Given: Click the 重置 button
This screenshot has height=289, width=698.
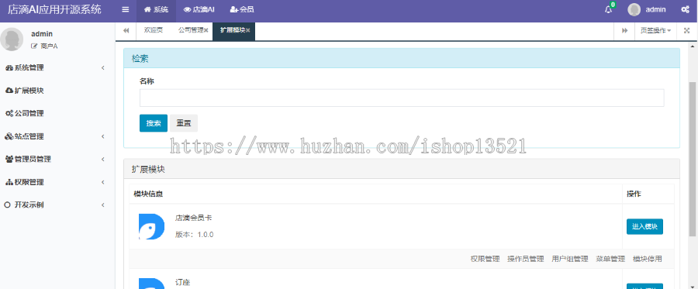Looking at the screenshot, I should (183, 123).
